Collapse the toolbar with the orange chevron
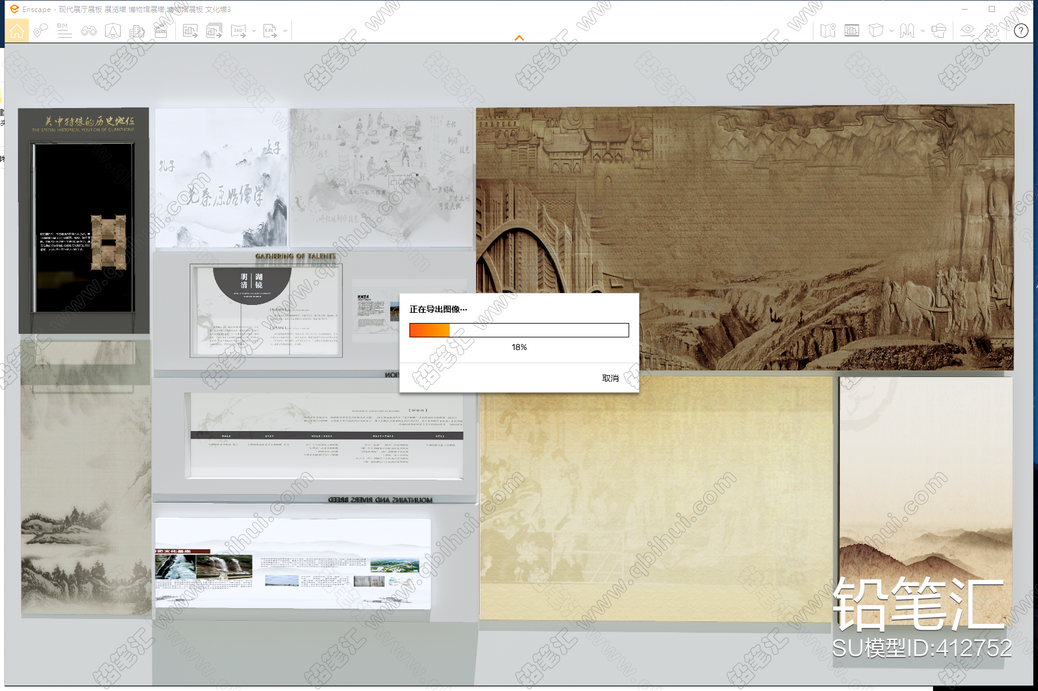Screen dimensions: 1038x691 coord(519,38)
